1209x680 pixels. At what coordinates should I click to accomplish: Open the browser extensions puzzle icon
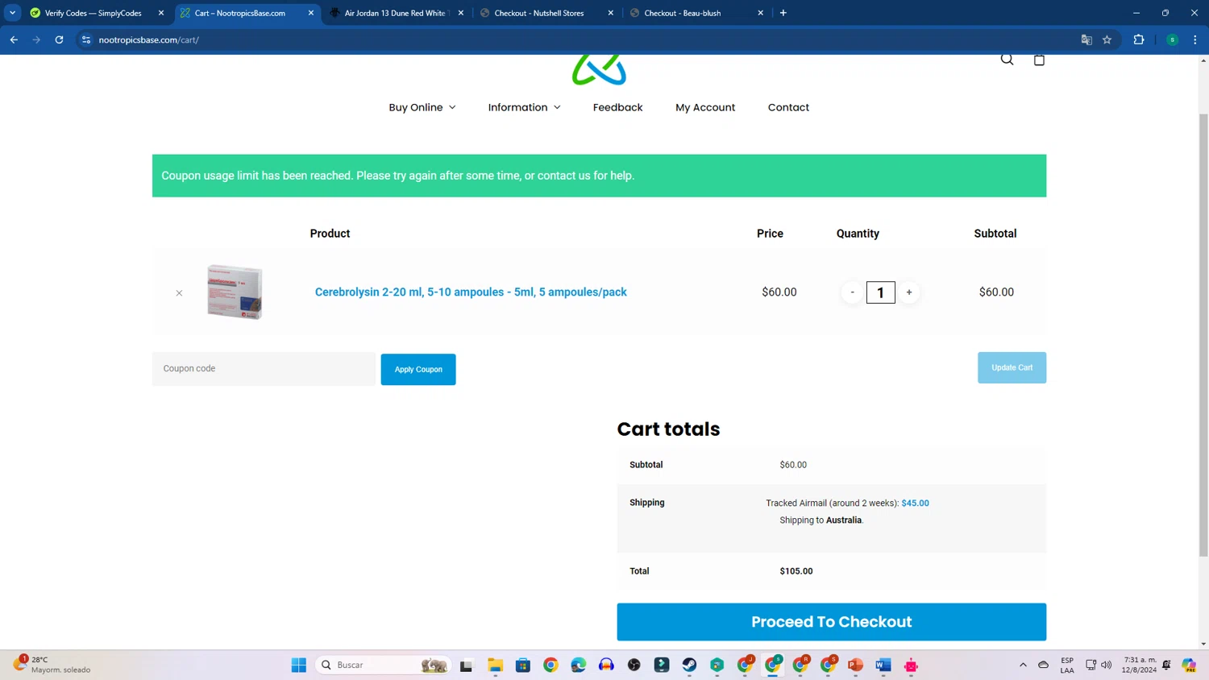(x=1139, y=39)
